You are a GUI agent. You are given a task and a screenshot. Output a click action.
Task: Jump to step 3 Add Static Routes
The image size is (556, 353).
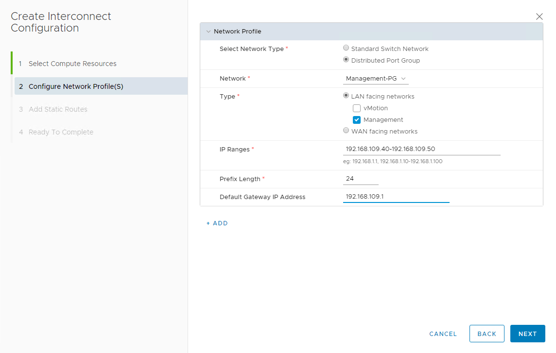[58, 109]
